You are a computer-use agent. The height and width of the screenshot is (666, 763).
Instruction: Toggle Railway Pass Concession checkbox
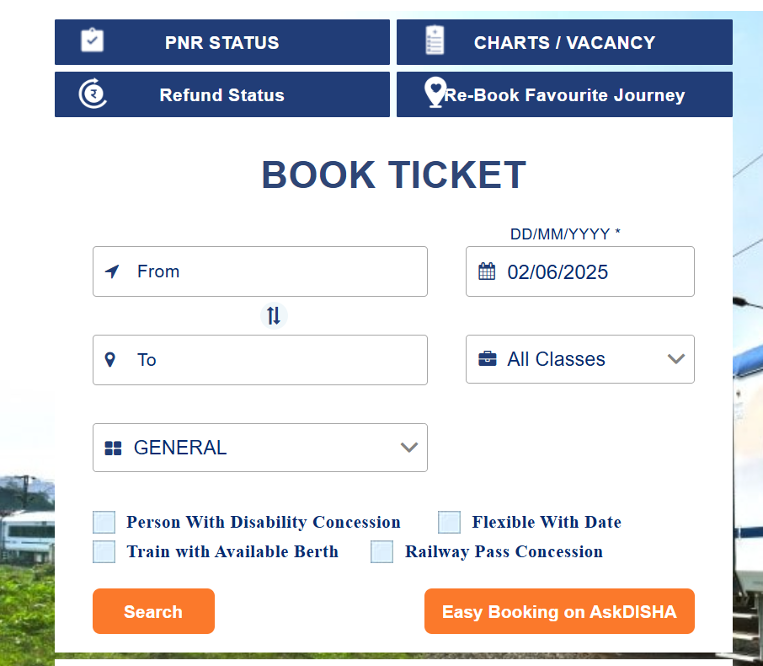pyautogui.click(x=382, y=551)
